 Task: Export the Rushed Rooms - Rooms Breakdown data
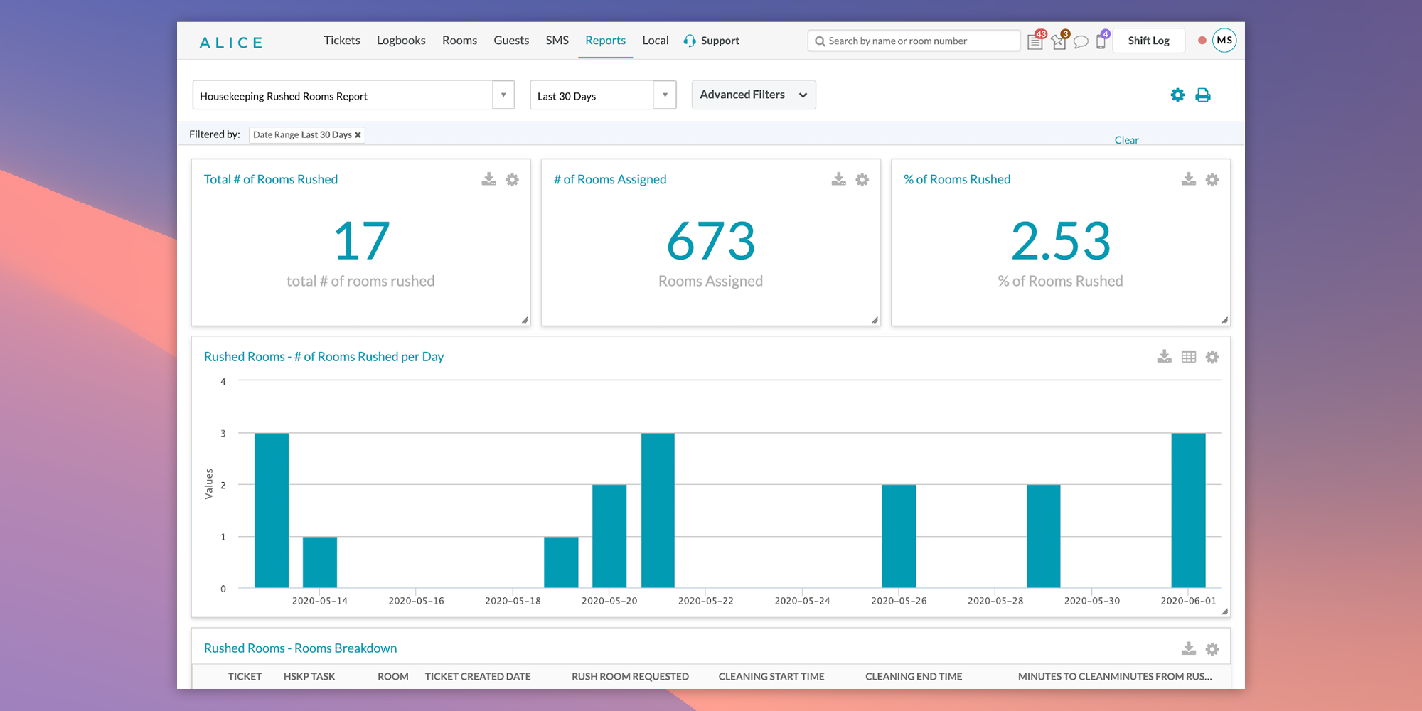pos(1187,648)
